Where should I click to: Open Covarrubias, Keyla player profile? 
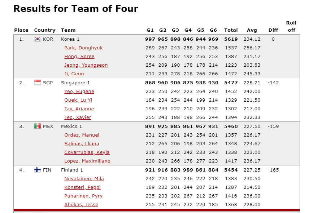click(87, 152)
